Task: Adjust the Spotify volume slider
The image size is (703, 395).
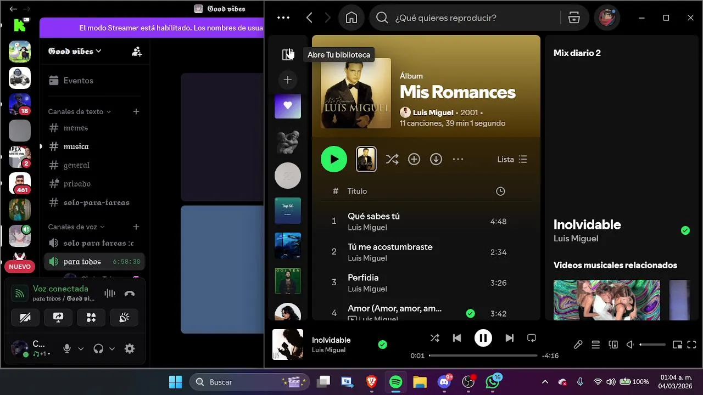Action: (x=652, y=345)
